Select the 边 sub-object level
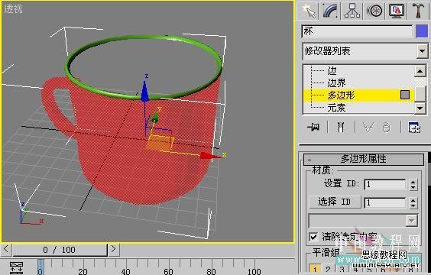Image resolution: width=431 pixels, height=275 pixels. pyautogui.click(x=332, y=71)
